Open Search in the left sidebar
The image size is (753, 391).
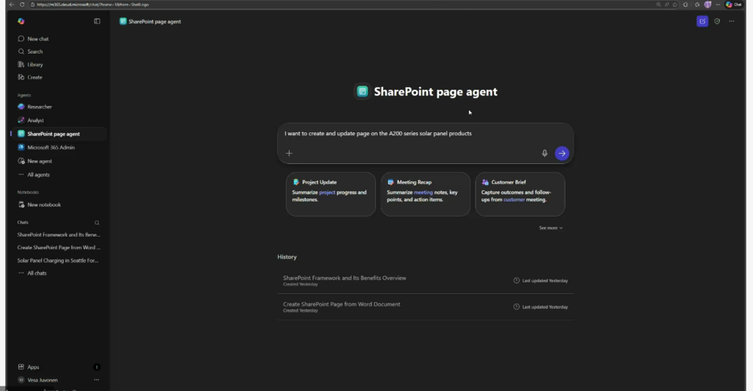click(x=35, y=51)
